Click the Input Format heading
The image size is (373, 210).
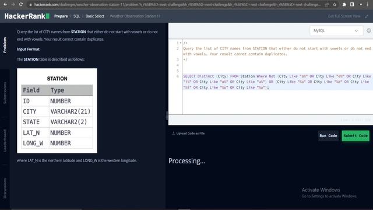[28, 49]
